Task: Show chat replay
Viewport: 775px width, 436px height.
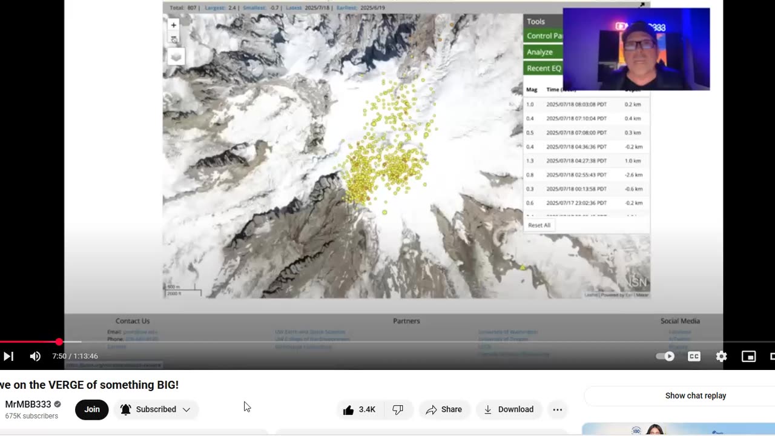Action: (x=695, y=395)
